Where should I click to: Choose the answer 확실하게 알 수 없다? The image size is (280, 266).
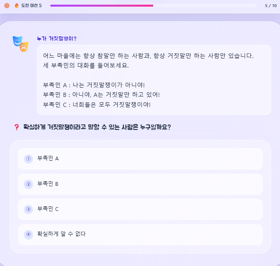(140, 234)
